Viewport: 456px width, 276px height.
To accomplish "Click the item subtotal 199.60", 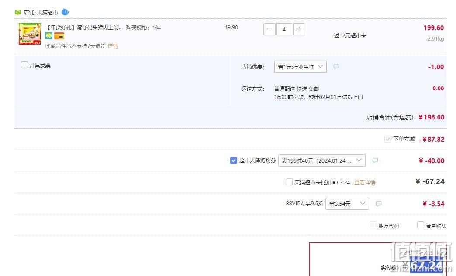I will click(434, 28).
